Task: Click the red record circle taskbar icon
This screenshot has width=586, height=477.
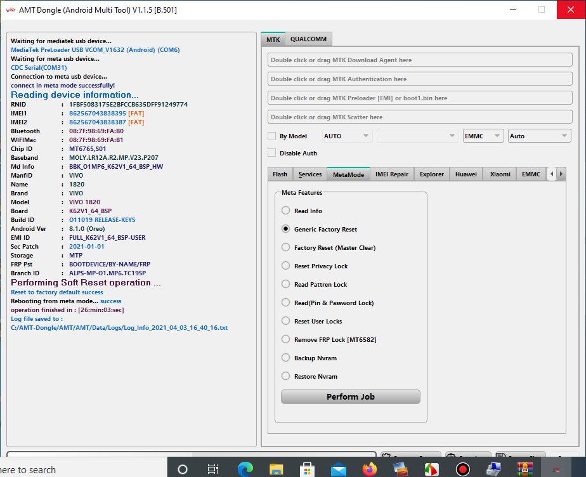Action: (463, 469)
